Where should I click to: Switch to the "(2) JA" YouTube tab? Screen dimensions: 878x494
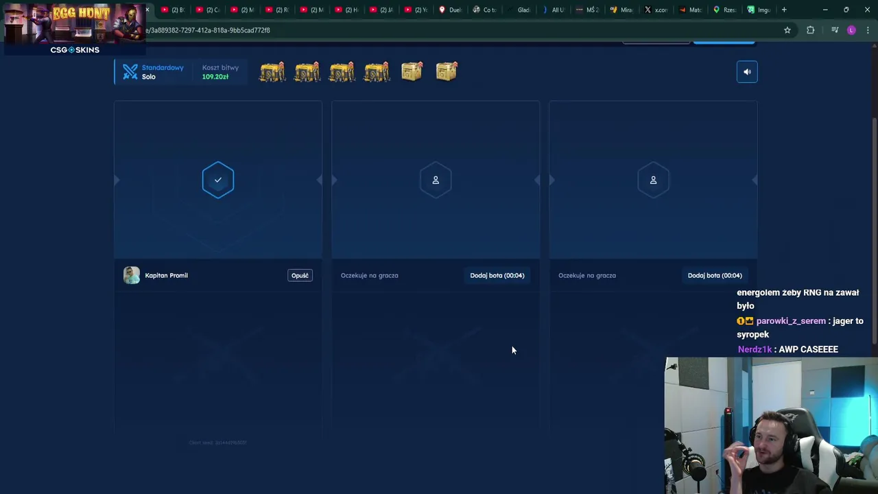pos(382,10)
